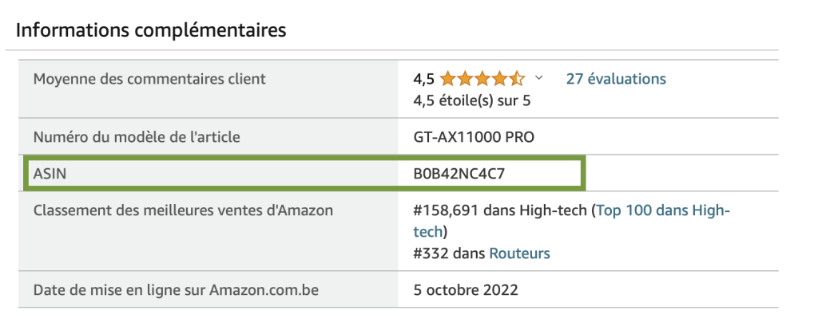Click the ASIN row label
Screen dimensions: 818x322
click(48, 174)
